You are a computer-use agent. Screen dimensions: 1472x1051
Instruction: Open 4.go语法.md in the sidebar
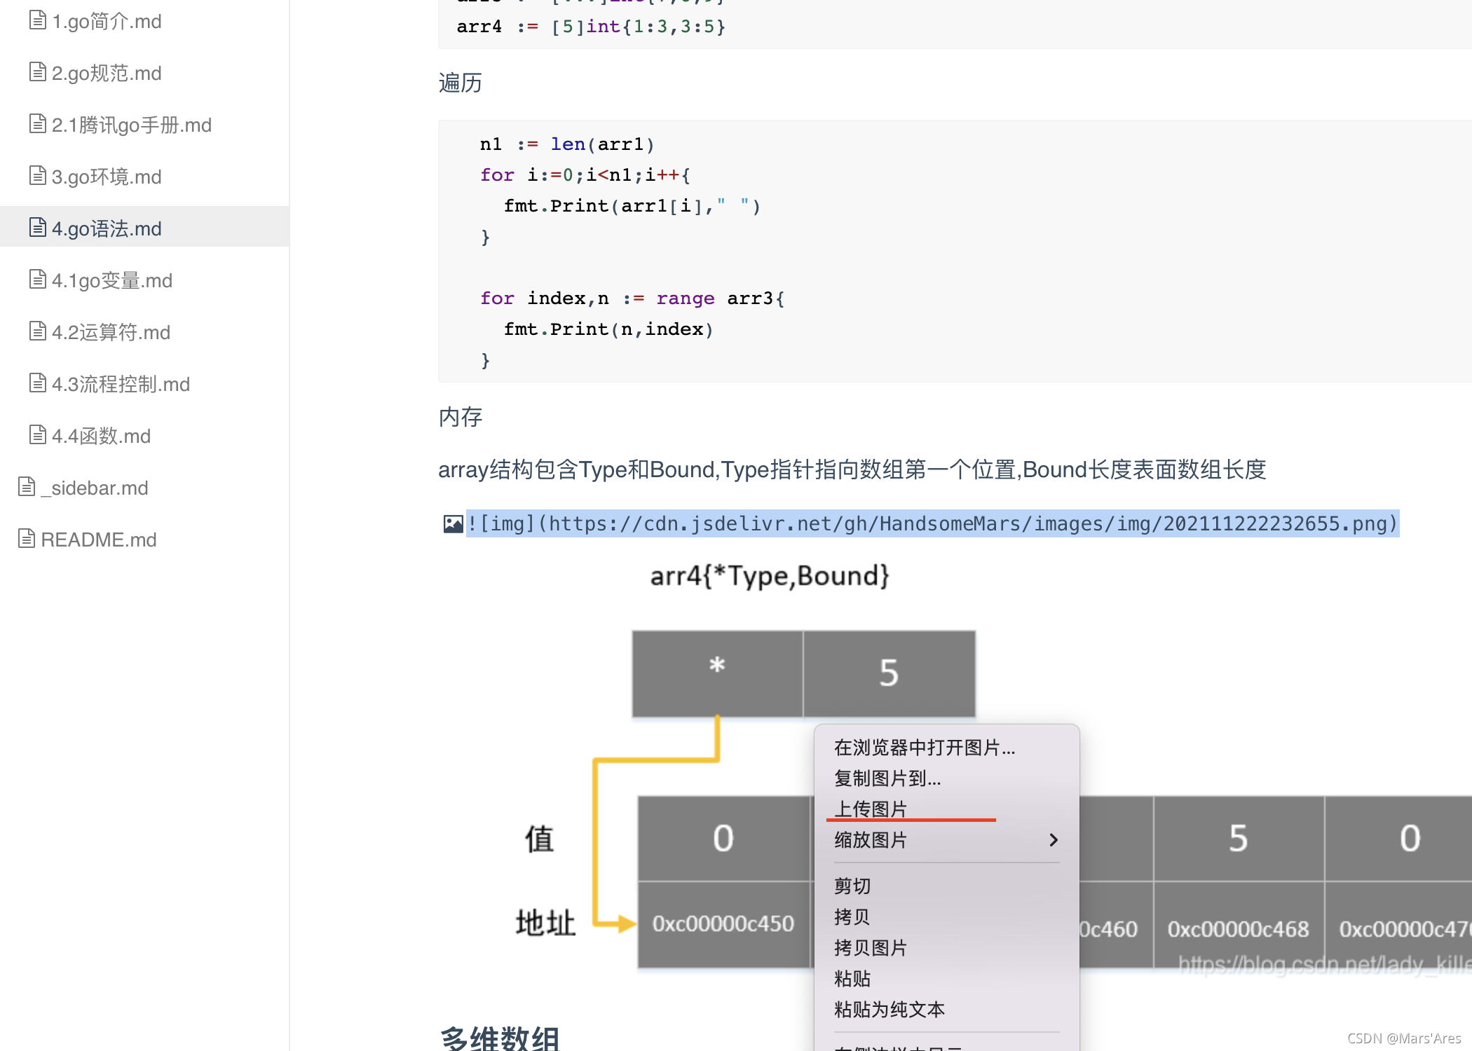coord(107,226)
